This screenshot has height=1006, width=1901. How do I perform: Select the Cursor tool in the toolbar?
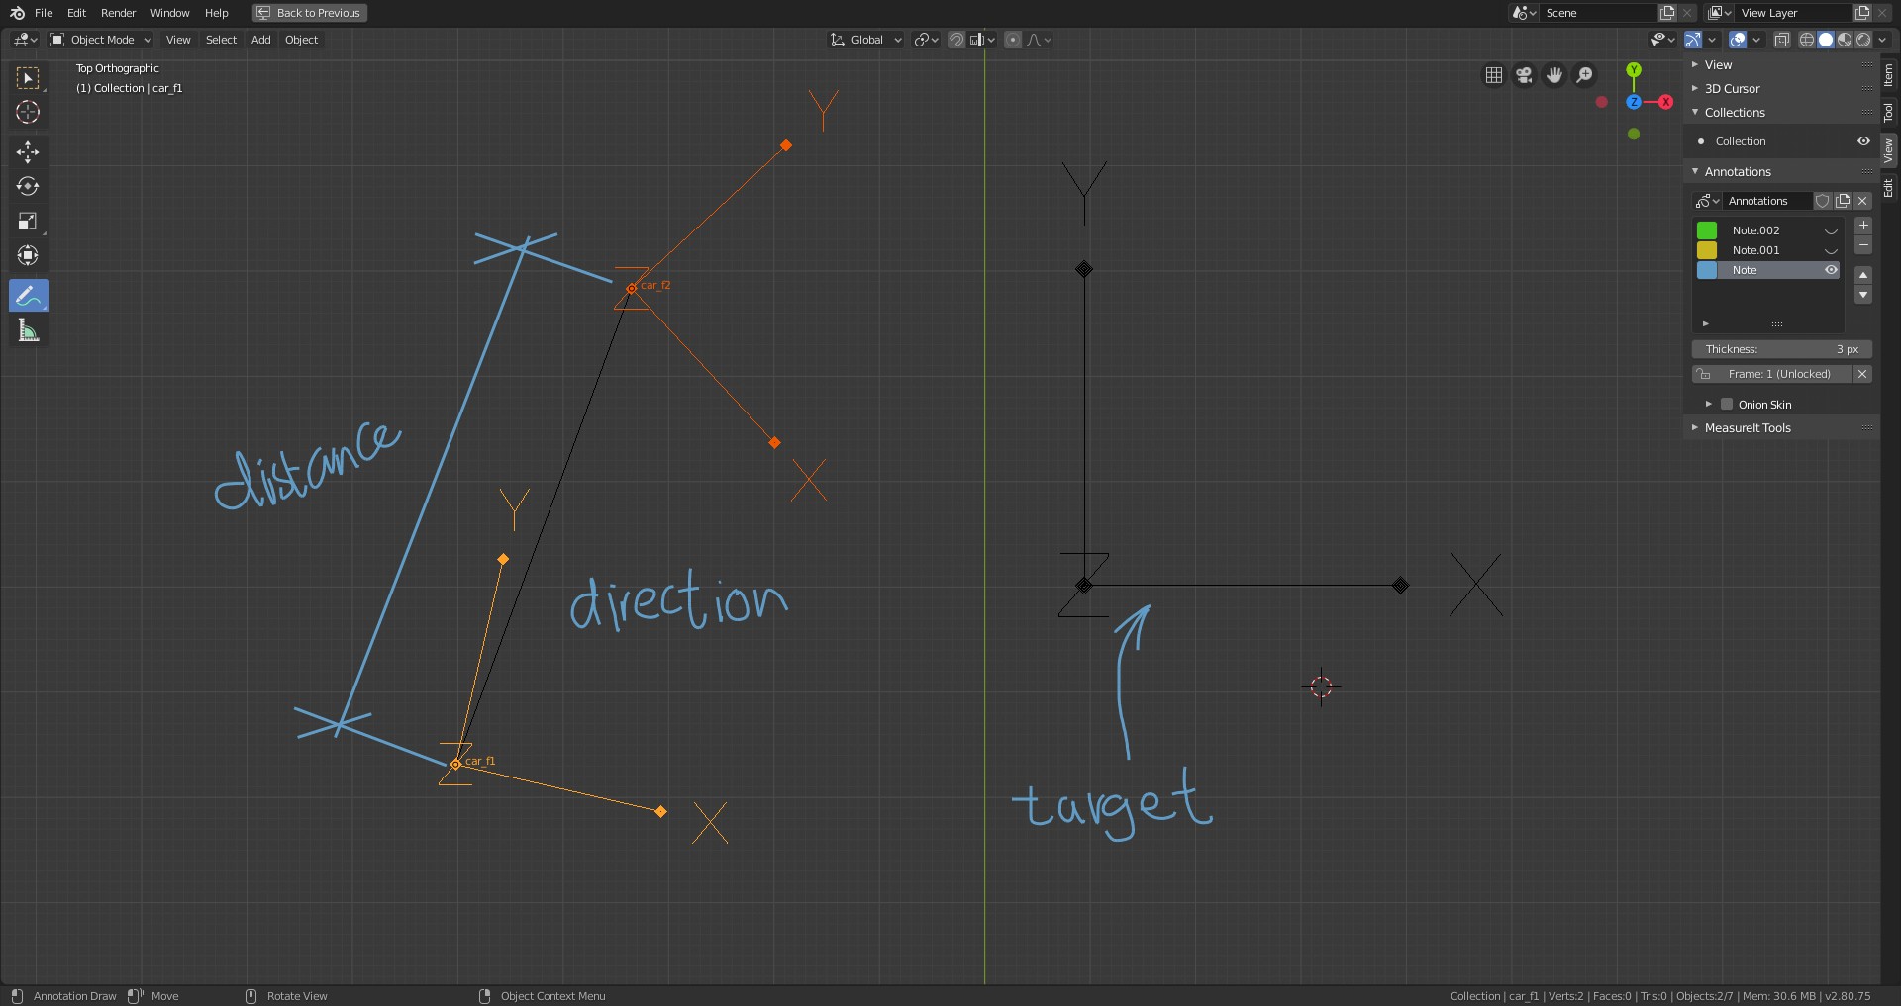coord(28,113)
